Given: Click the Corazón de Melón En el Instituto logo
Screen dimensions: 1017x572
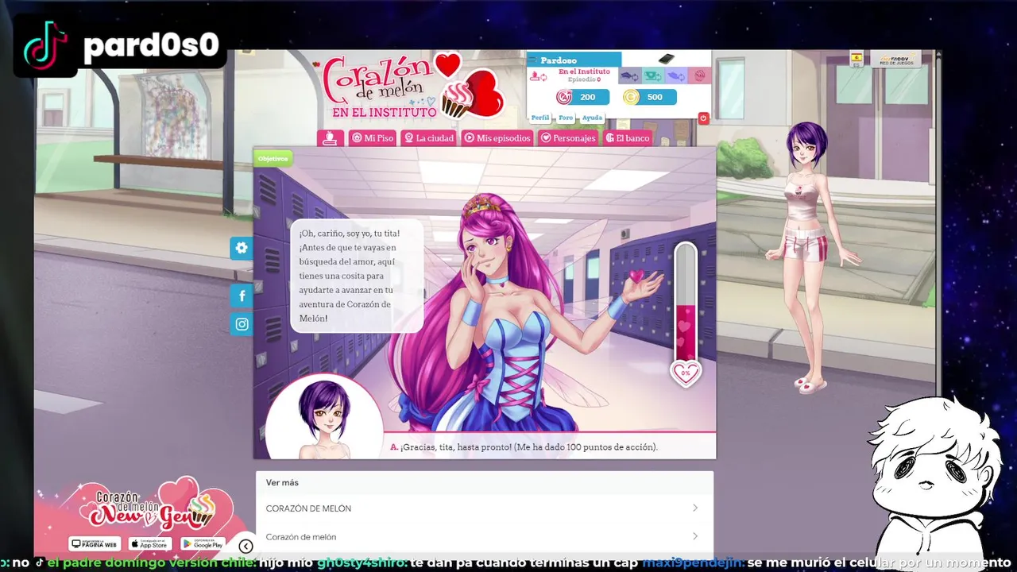Looking at the screenshot, I should (x=413, y=87).
